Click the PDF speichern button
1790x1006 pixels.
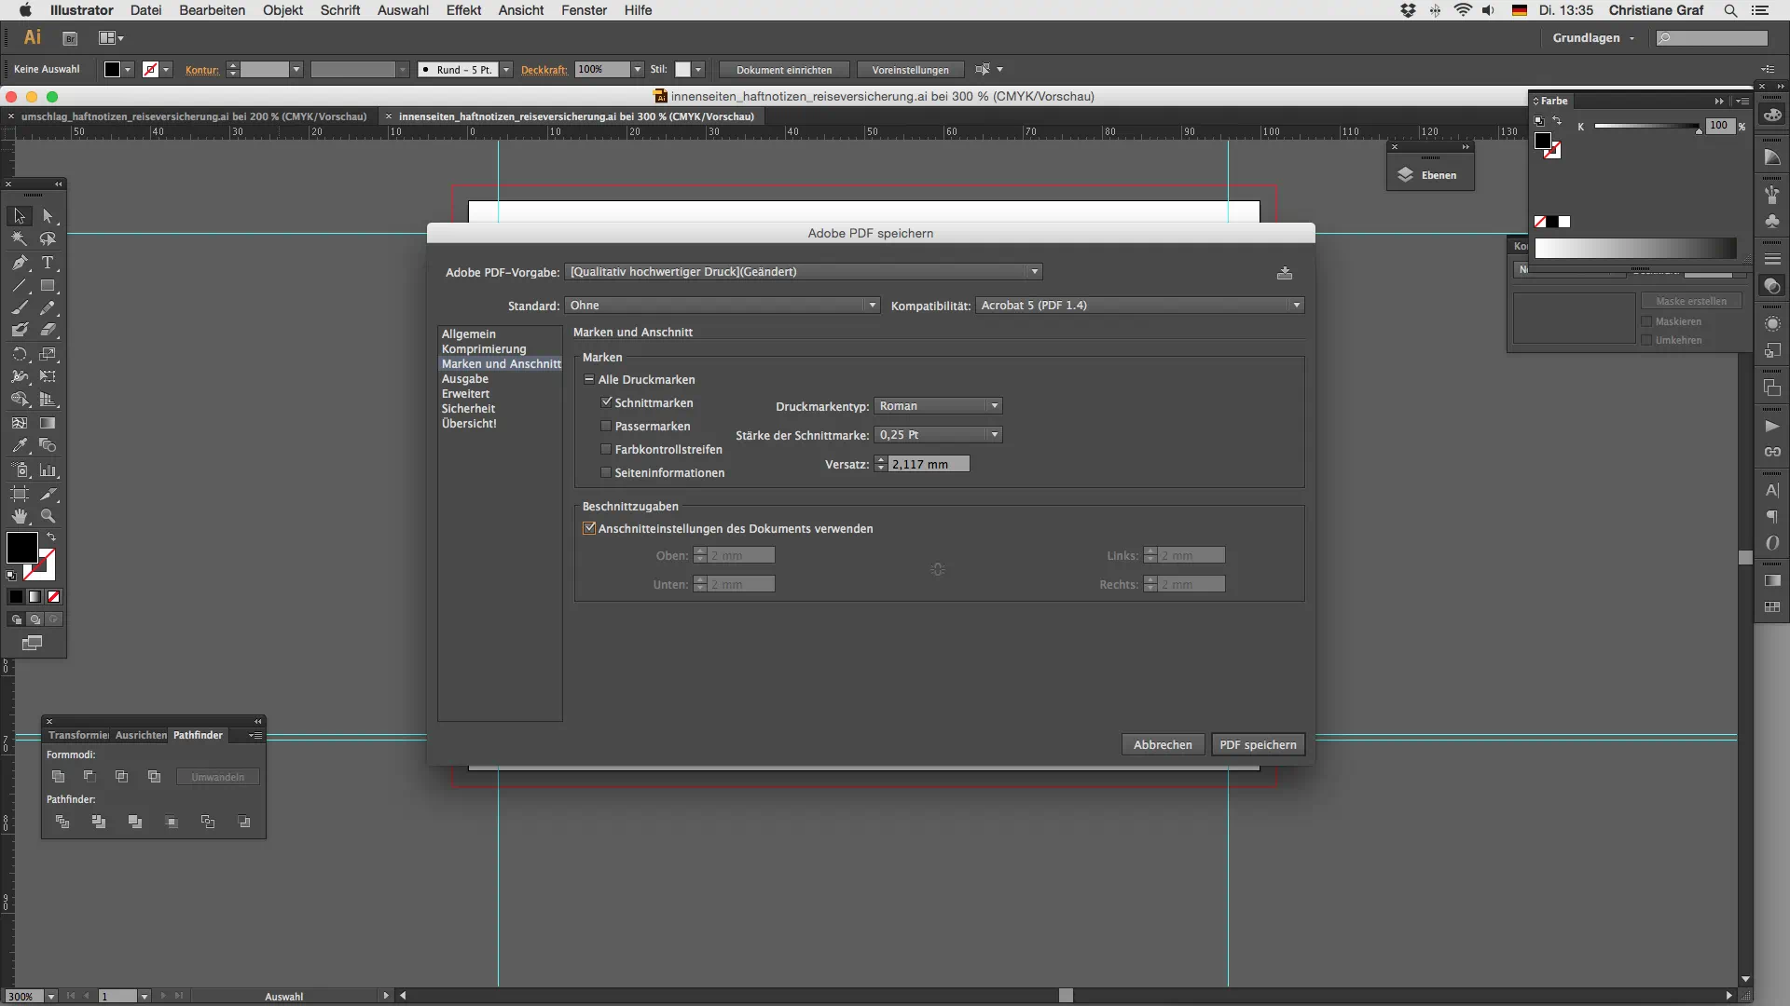pyautogui.click(x=1257, y=744)
